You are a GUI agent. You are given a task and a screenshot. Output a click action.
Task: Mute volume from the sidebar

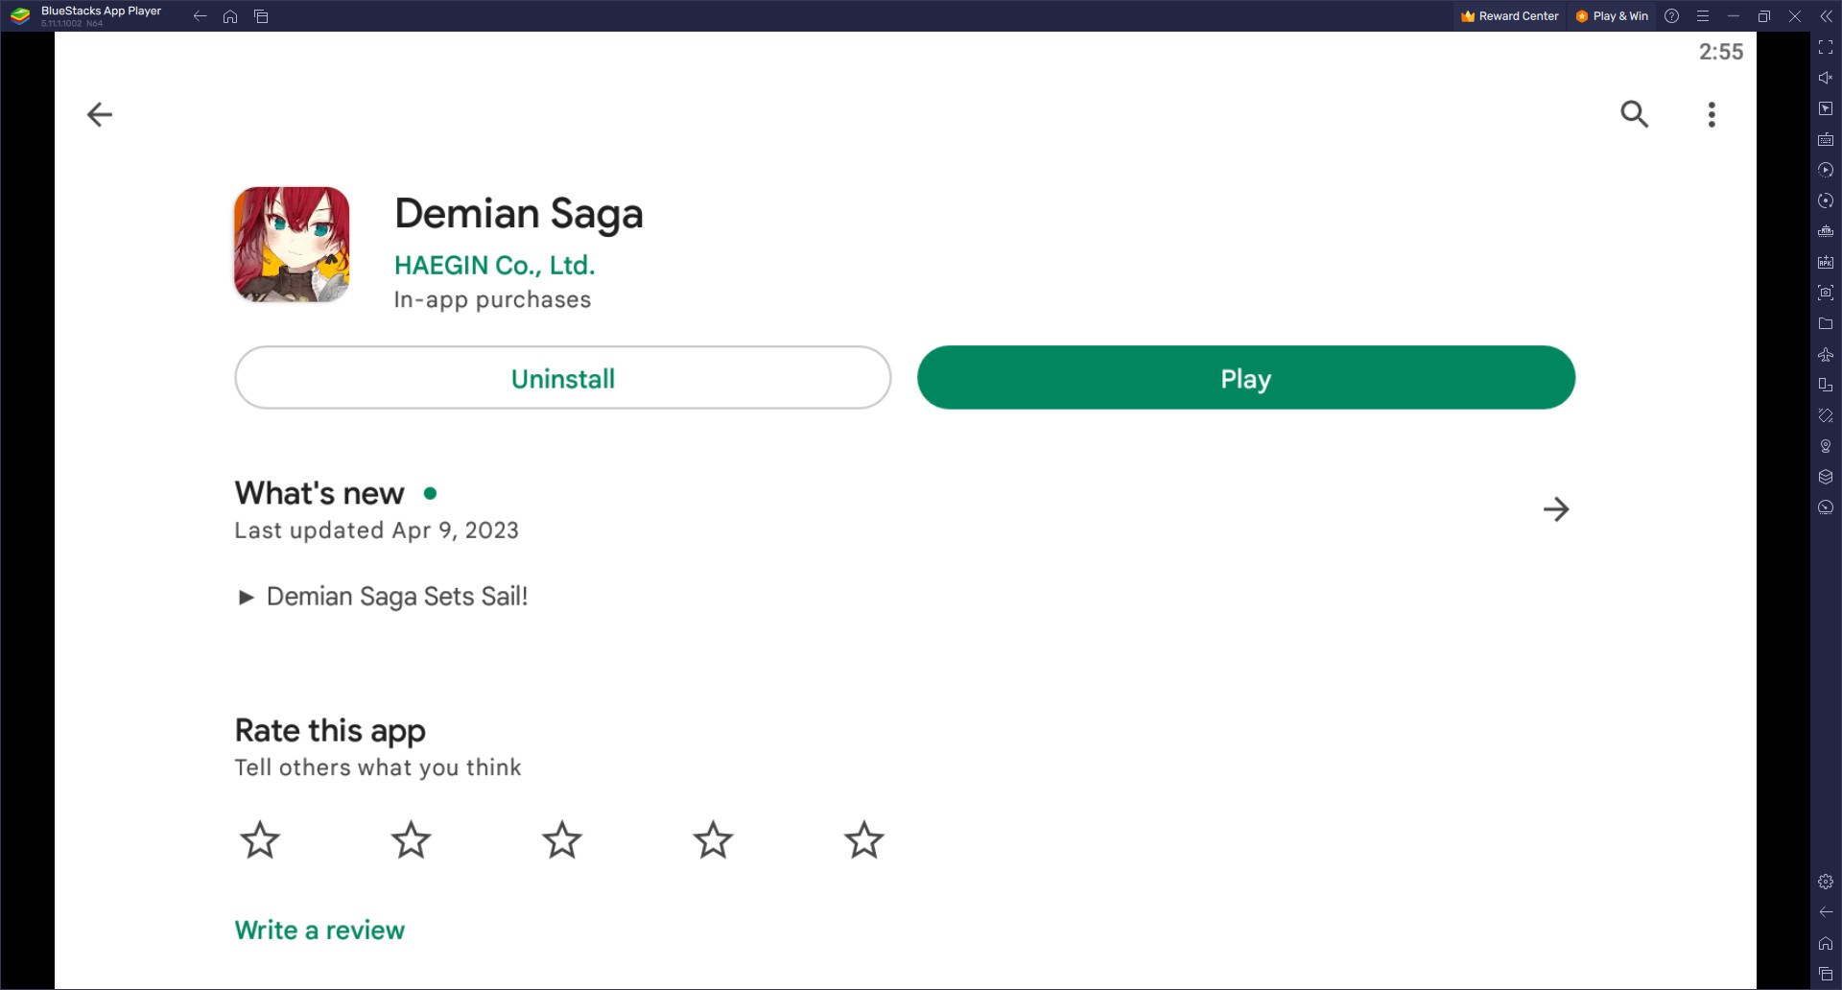pos(1826,78)
